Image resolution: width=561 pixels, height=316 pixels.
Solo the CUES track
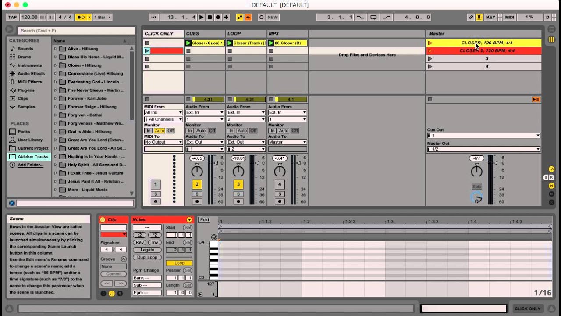(197, 194)
